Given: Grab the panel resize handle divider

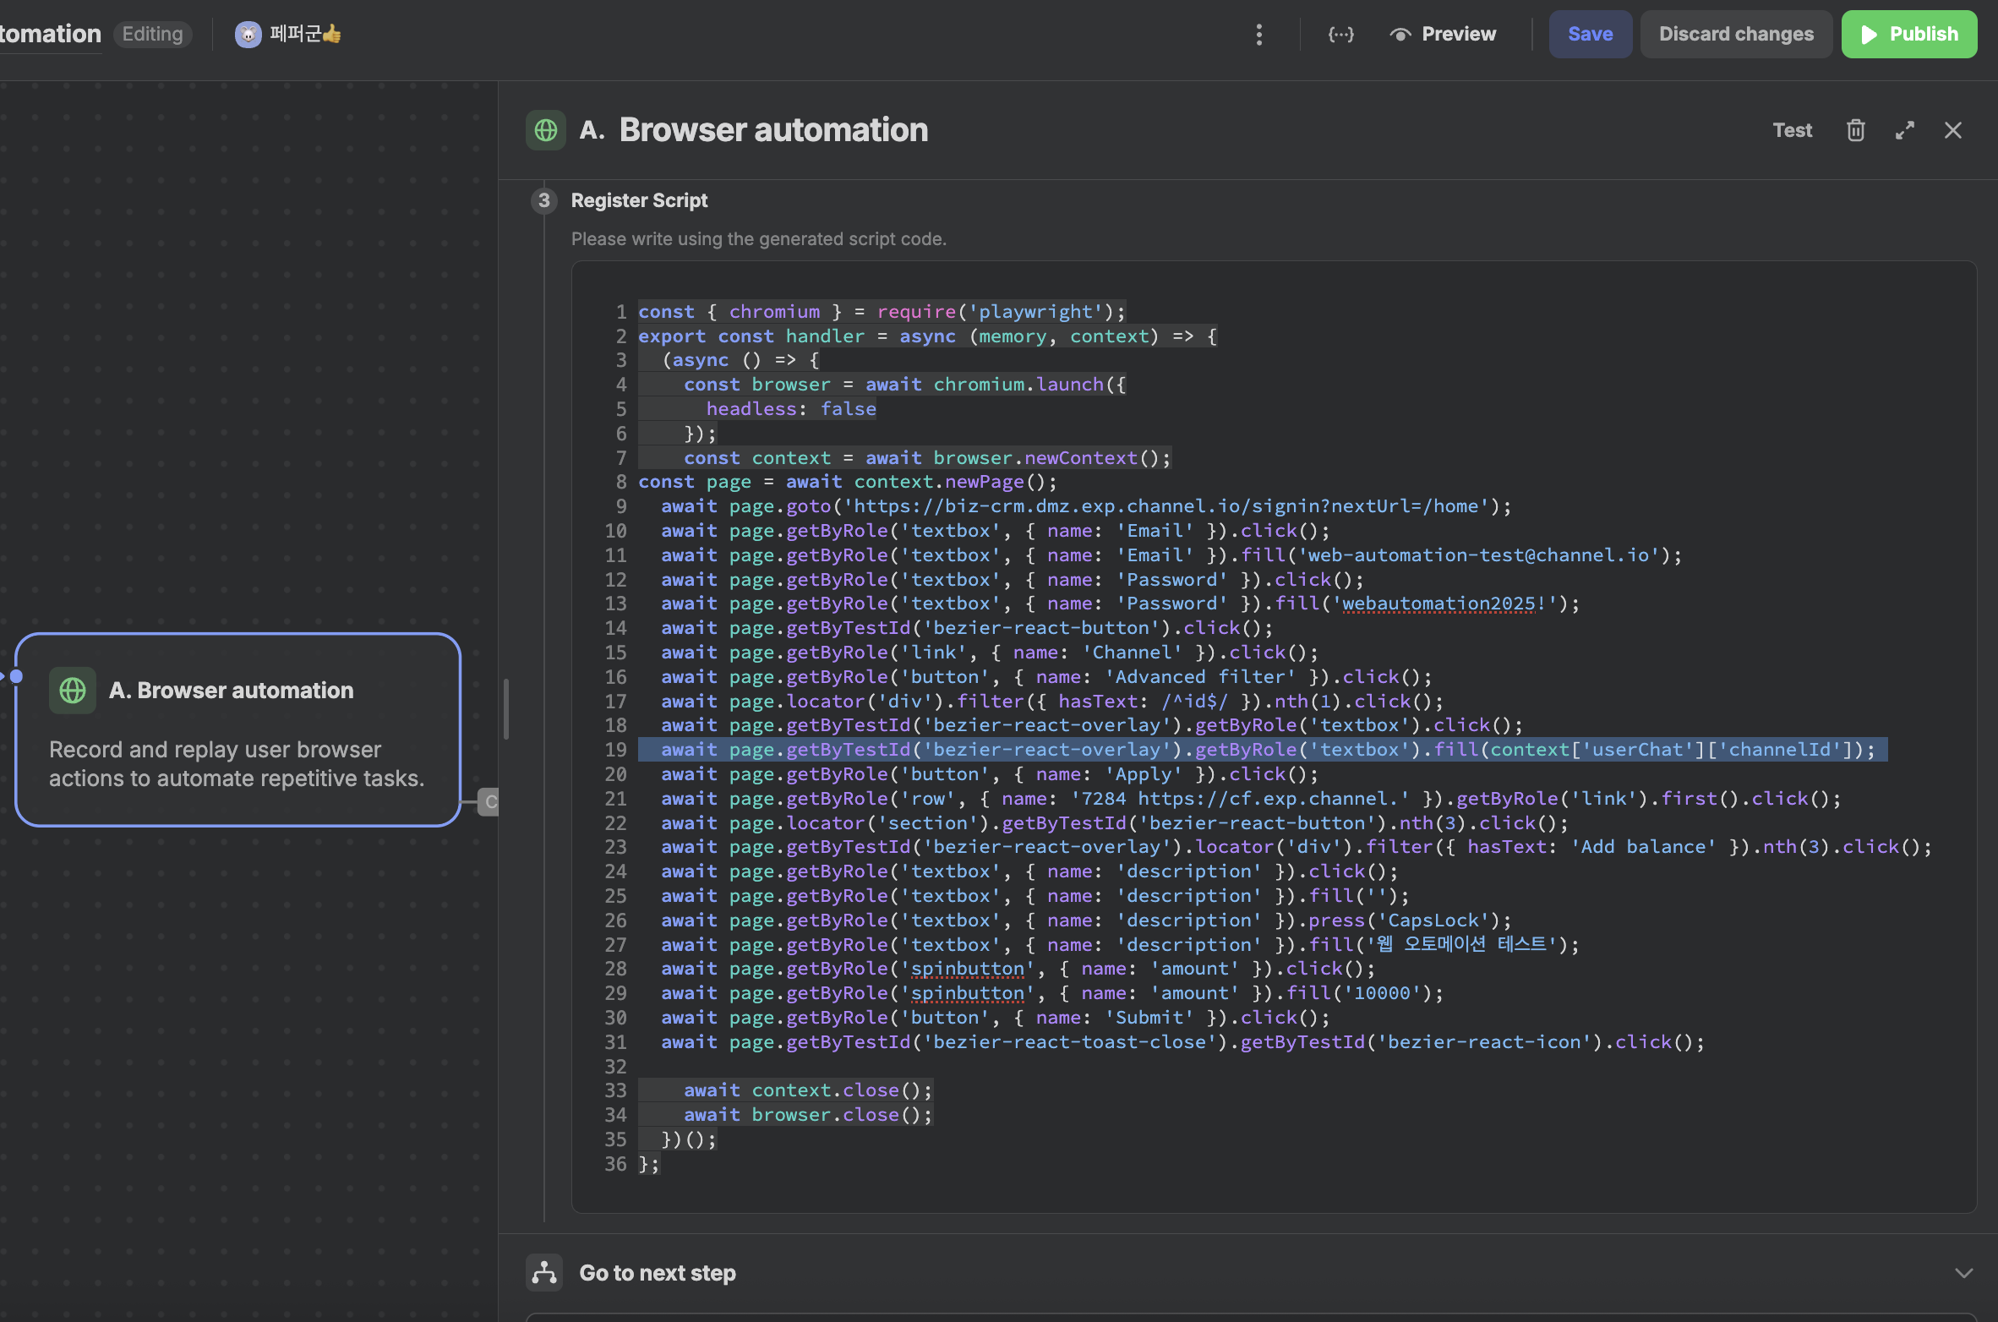Looking at the screenshot, I should (505, 708).
